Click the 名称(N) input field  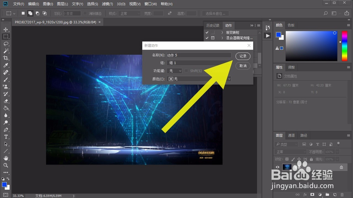(199, 55)
